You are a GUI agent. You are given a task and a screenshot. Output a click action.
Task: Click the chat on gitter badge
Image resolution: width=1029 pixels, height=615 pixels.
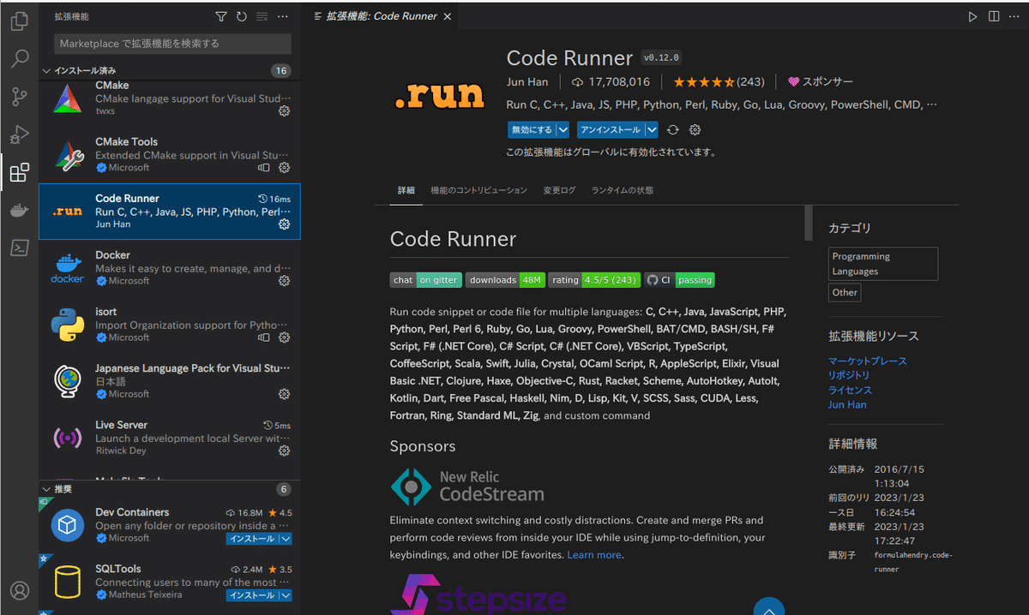426,280
